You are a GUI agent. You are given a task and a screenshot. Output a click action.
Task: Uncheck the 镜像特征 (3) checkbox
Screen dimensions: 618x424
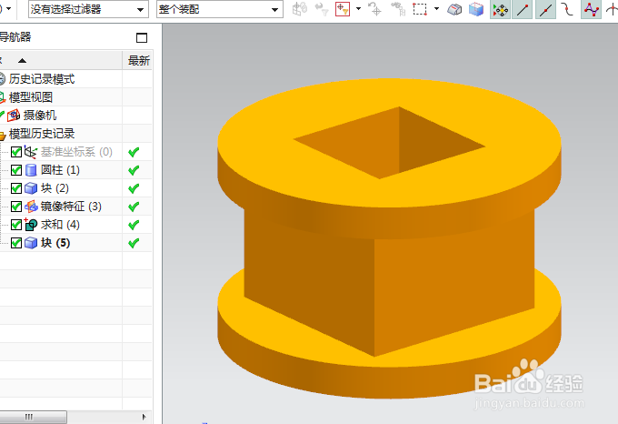coord(16,207)
